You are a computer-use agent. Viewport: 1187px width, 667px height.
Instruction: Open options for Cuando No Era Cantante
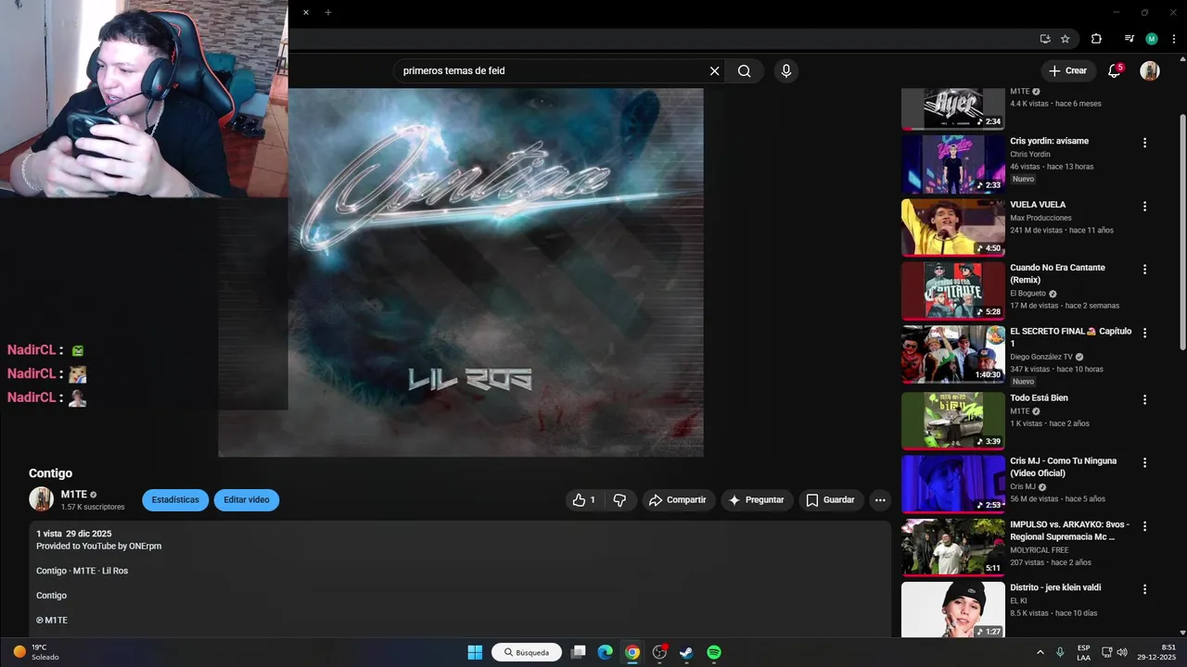click(x=1144, y=269)
